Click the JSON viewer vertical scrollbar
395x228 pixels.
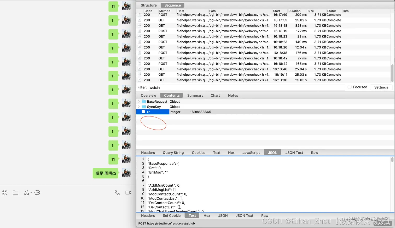coord(392,159)
